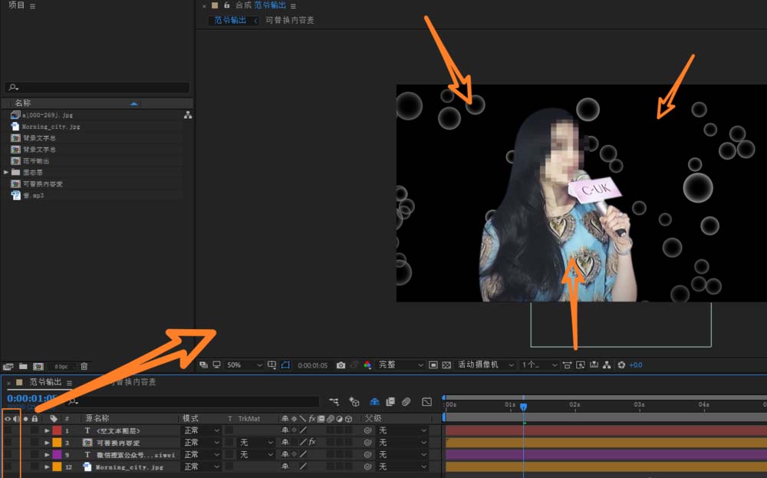This screenshot has height=478, width=767.
Task: Create a new composition from Project footer
Action: 38,366
